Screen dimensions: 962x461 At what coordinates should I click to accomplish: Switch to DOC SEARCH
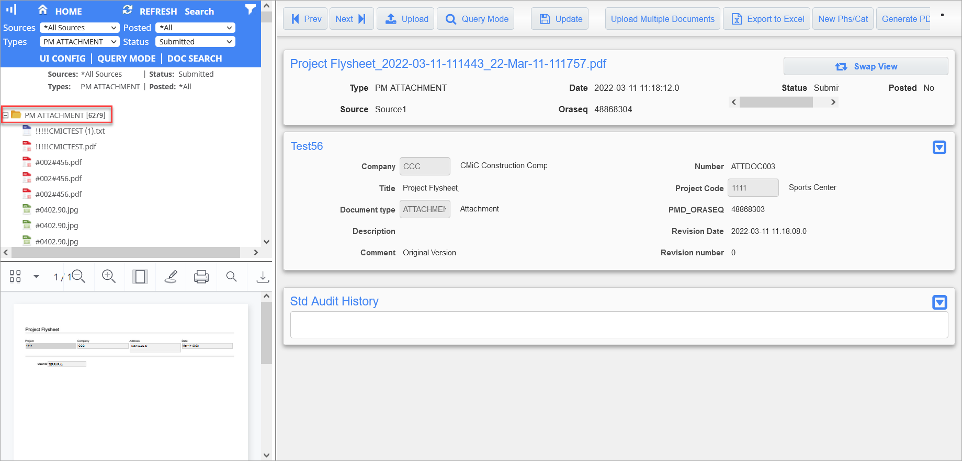[195, 58]
